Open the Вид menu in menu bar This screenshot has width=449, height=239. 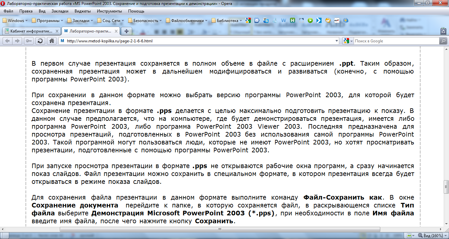click(42, 11)
